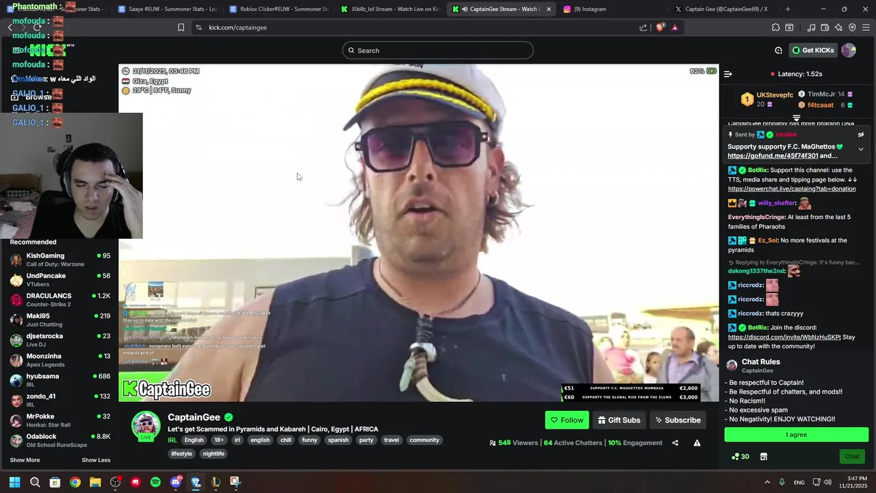The image size is (876, 493).
Task: Click the share stream icon
Action: (x=675, y=443)
